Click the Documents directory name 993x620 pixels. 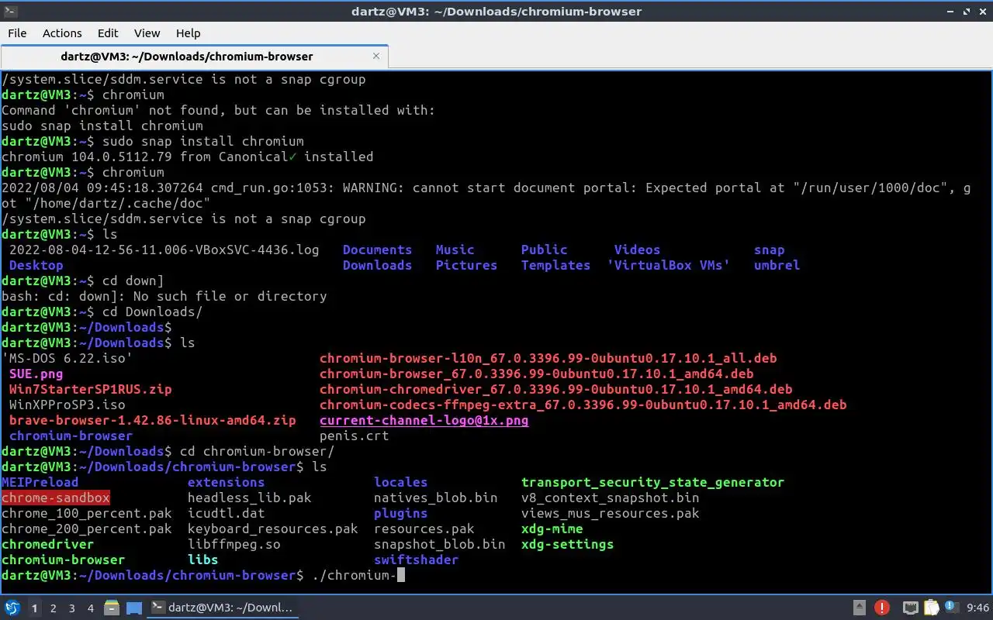click(378, 250)
